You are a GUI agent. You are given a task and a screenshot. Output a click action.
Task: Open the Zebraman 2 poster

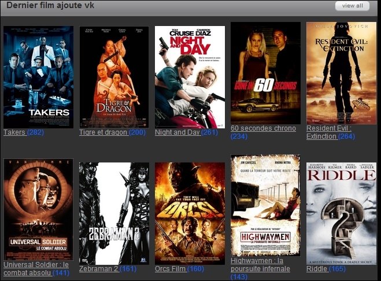114,214
